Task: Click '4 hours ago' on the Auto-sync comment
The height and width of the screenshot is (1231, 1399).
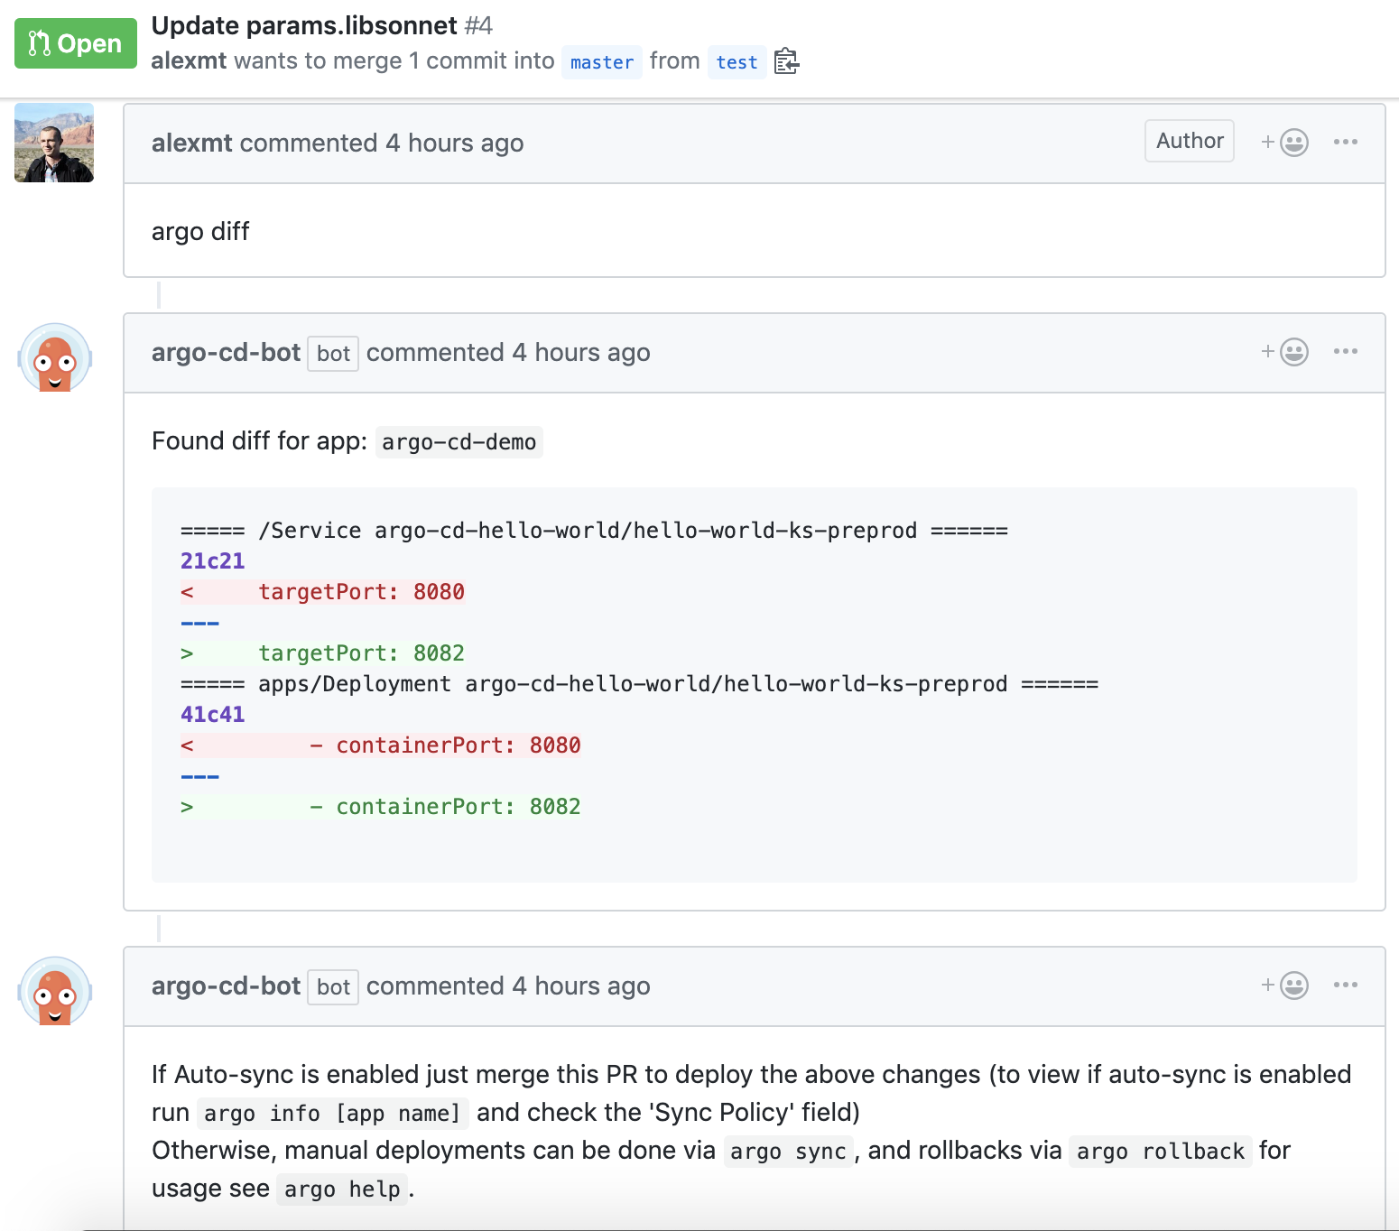Action: point(580,986)
